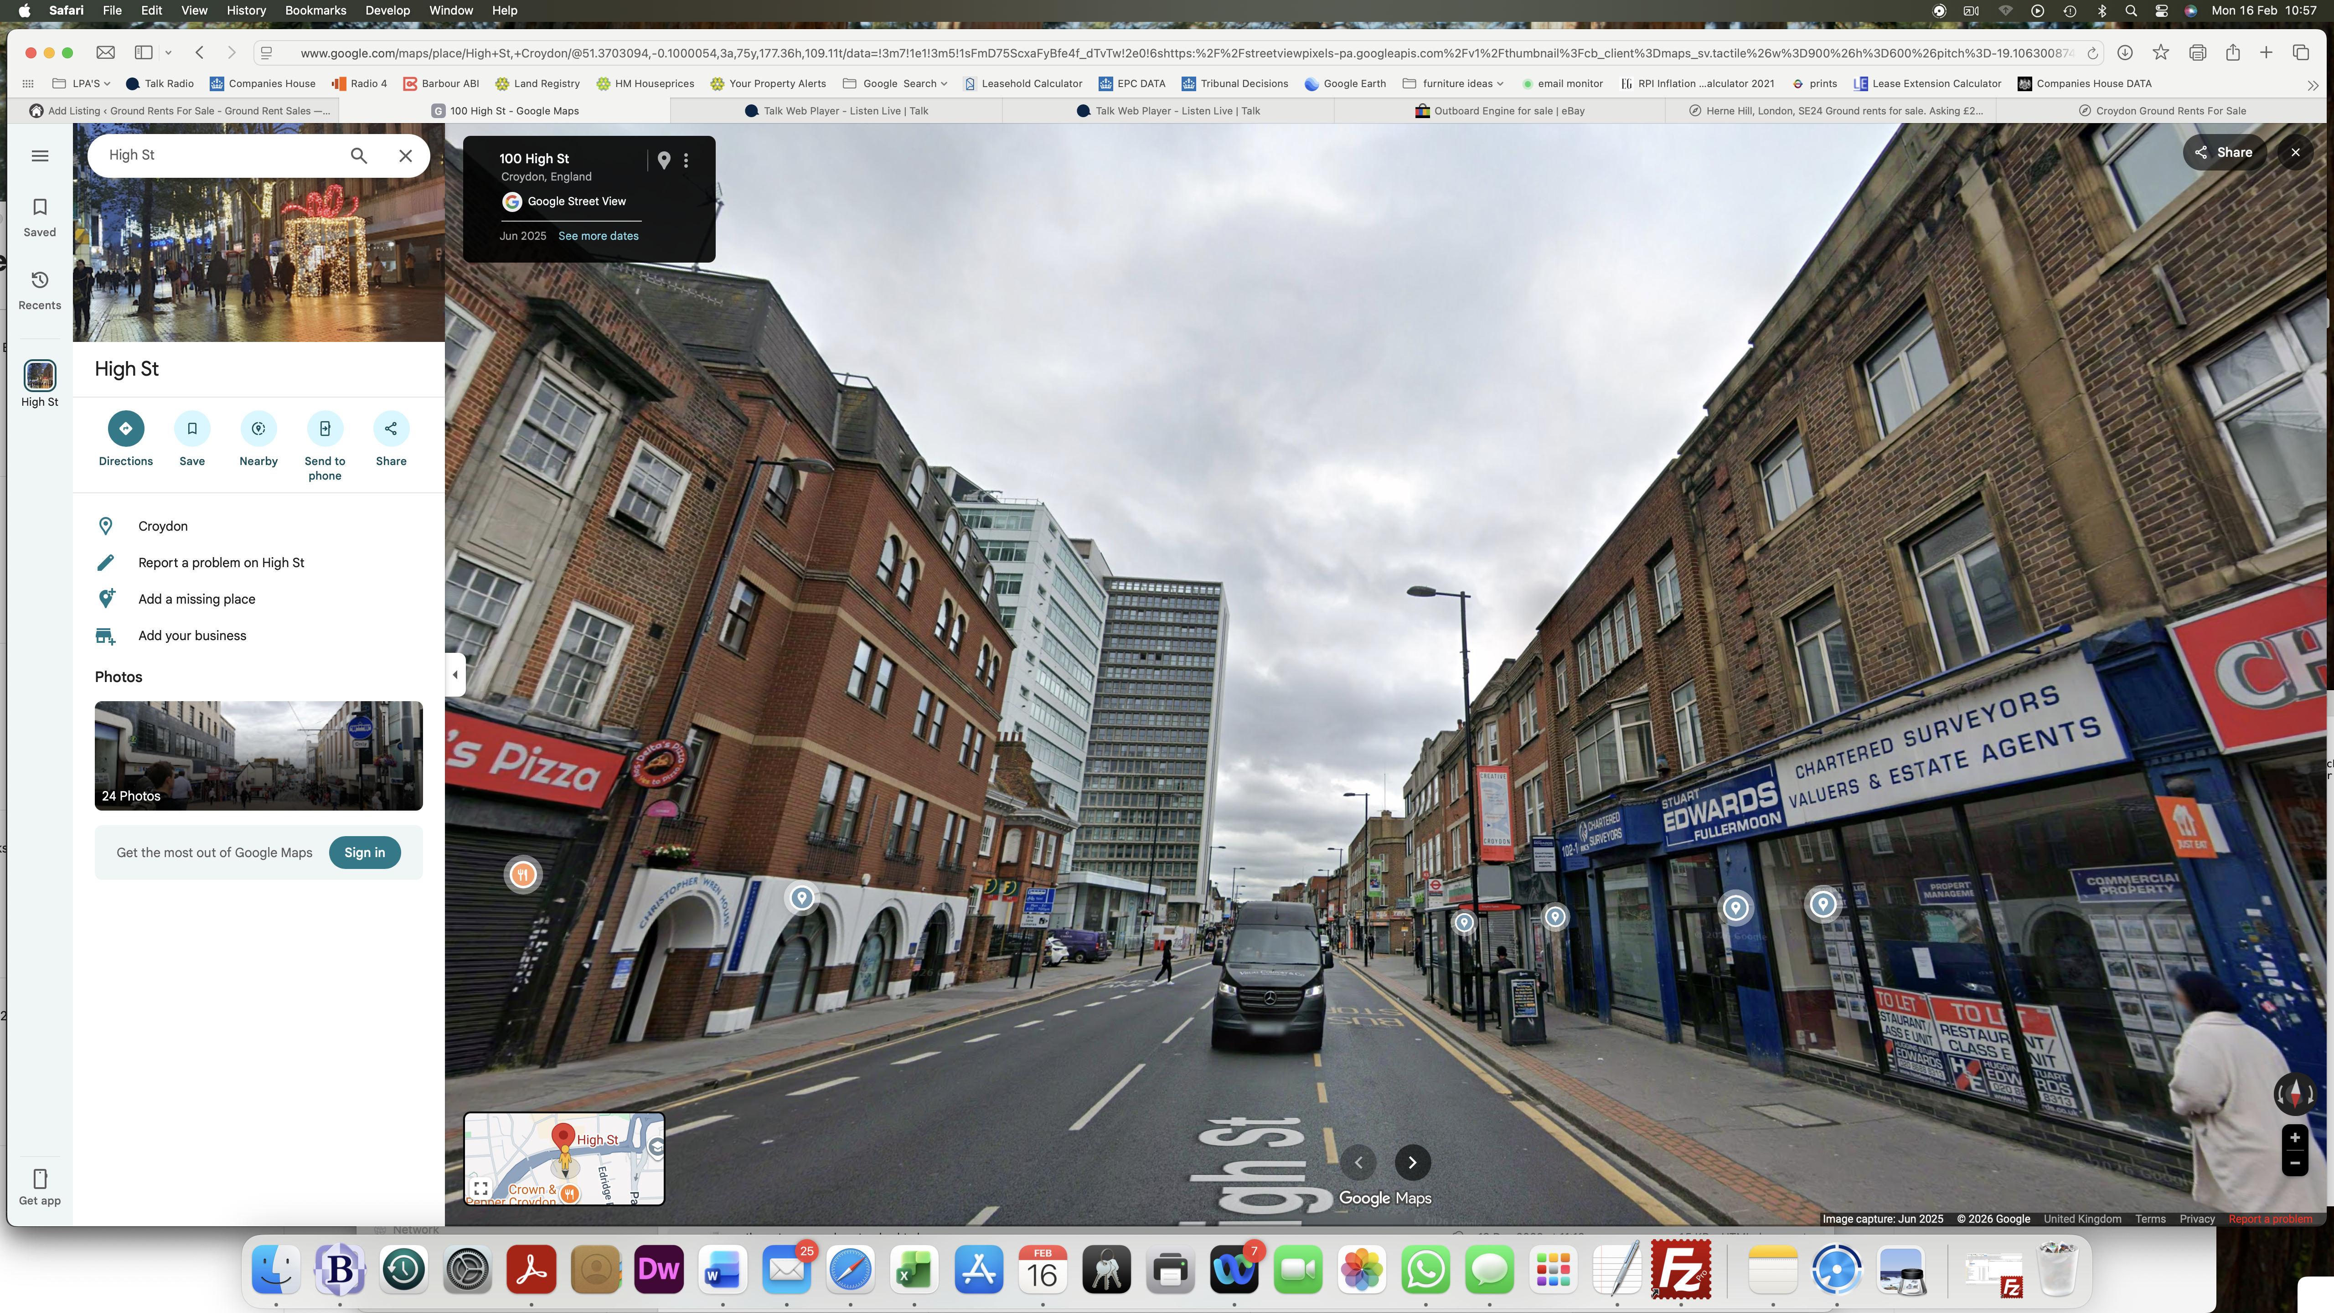The width and height of the screenshot is (2334, 1313).
Task: Open Saved places in the sidebar
Action: [x=39, y=215]
